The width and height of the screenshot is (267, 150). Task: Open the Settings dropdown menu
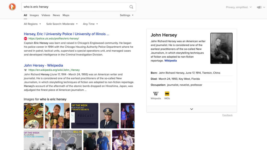(x=126, y=15)
